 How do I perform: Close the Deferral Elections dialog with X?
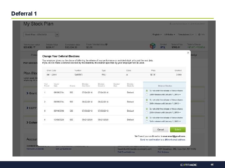tap(188, 53)
